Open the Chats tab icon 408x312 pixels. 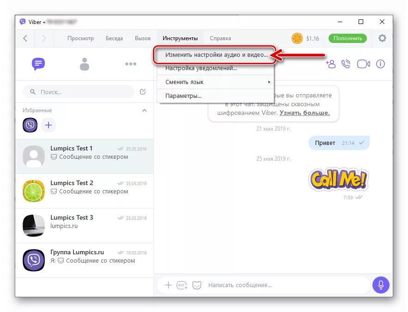tap(38, 64)
